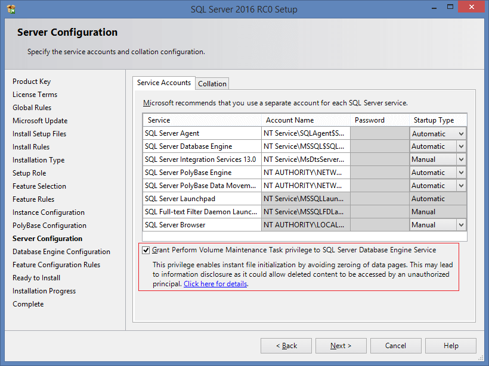Open Startup Type dropdown for SQL Server Agent
The width and height of the screenshot is (489, 366).
pyautogui.click(x=462, y=133)
